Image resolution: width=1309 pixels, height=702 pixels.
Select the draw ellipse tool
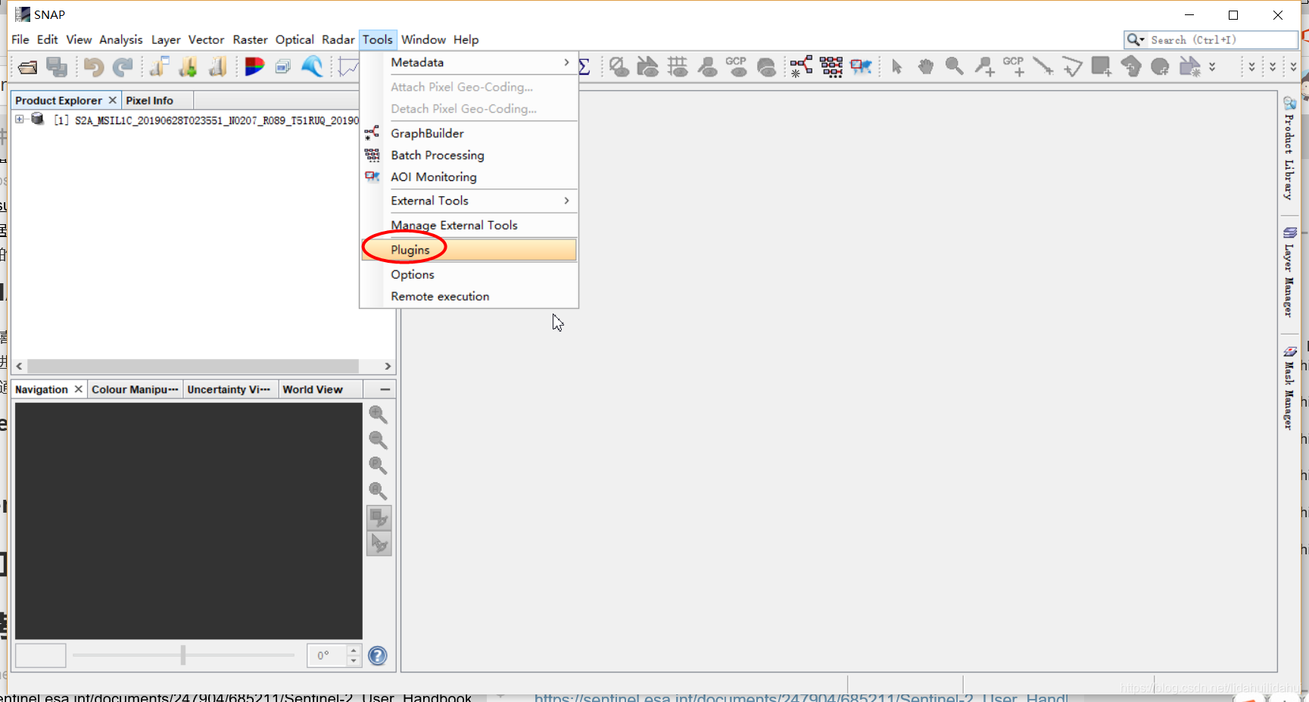pos(1160,67)
